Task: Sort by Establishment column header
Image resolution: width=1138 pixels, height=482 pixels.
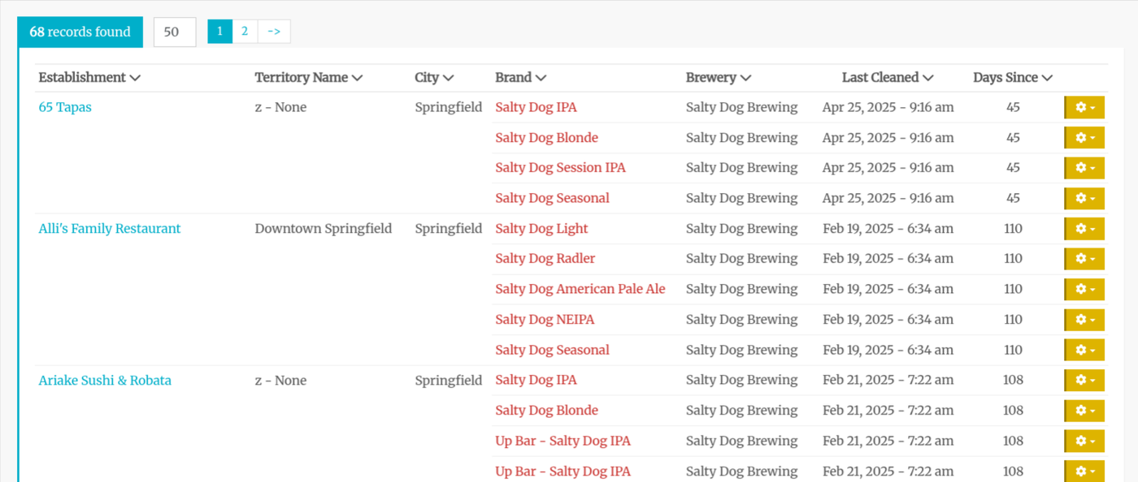Action: coord(89,78)
